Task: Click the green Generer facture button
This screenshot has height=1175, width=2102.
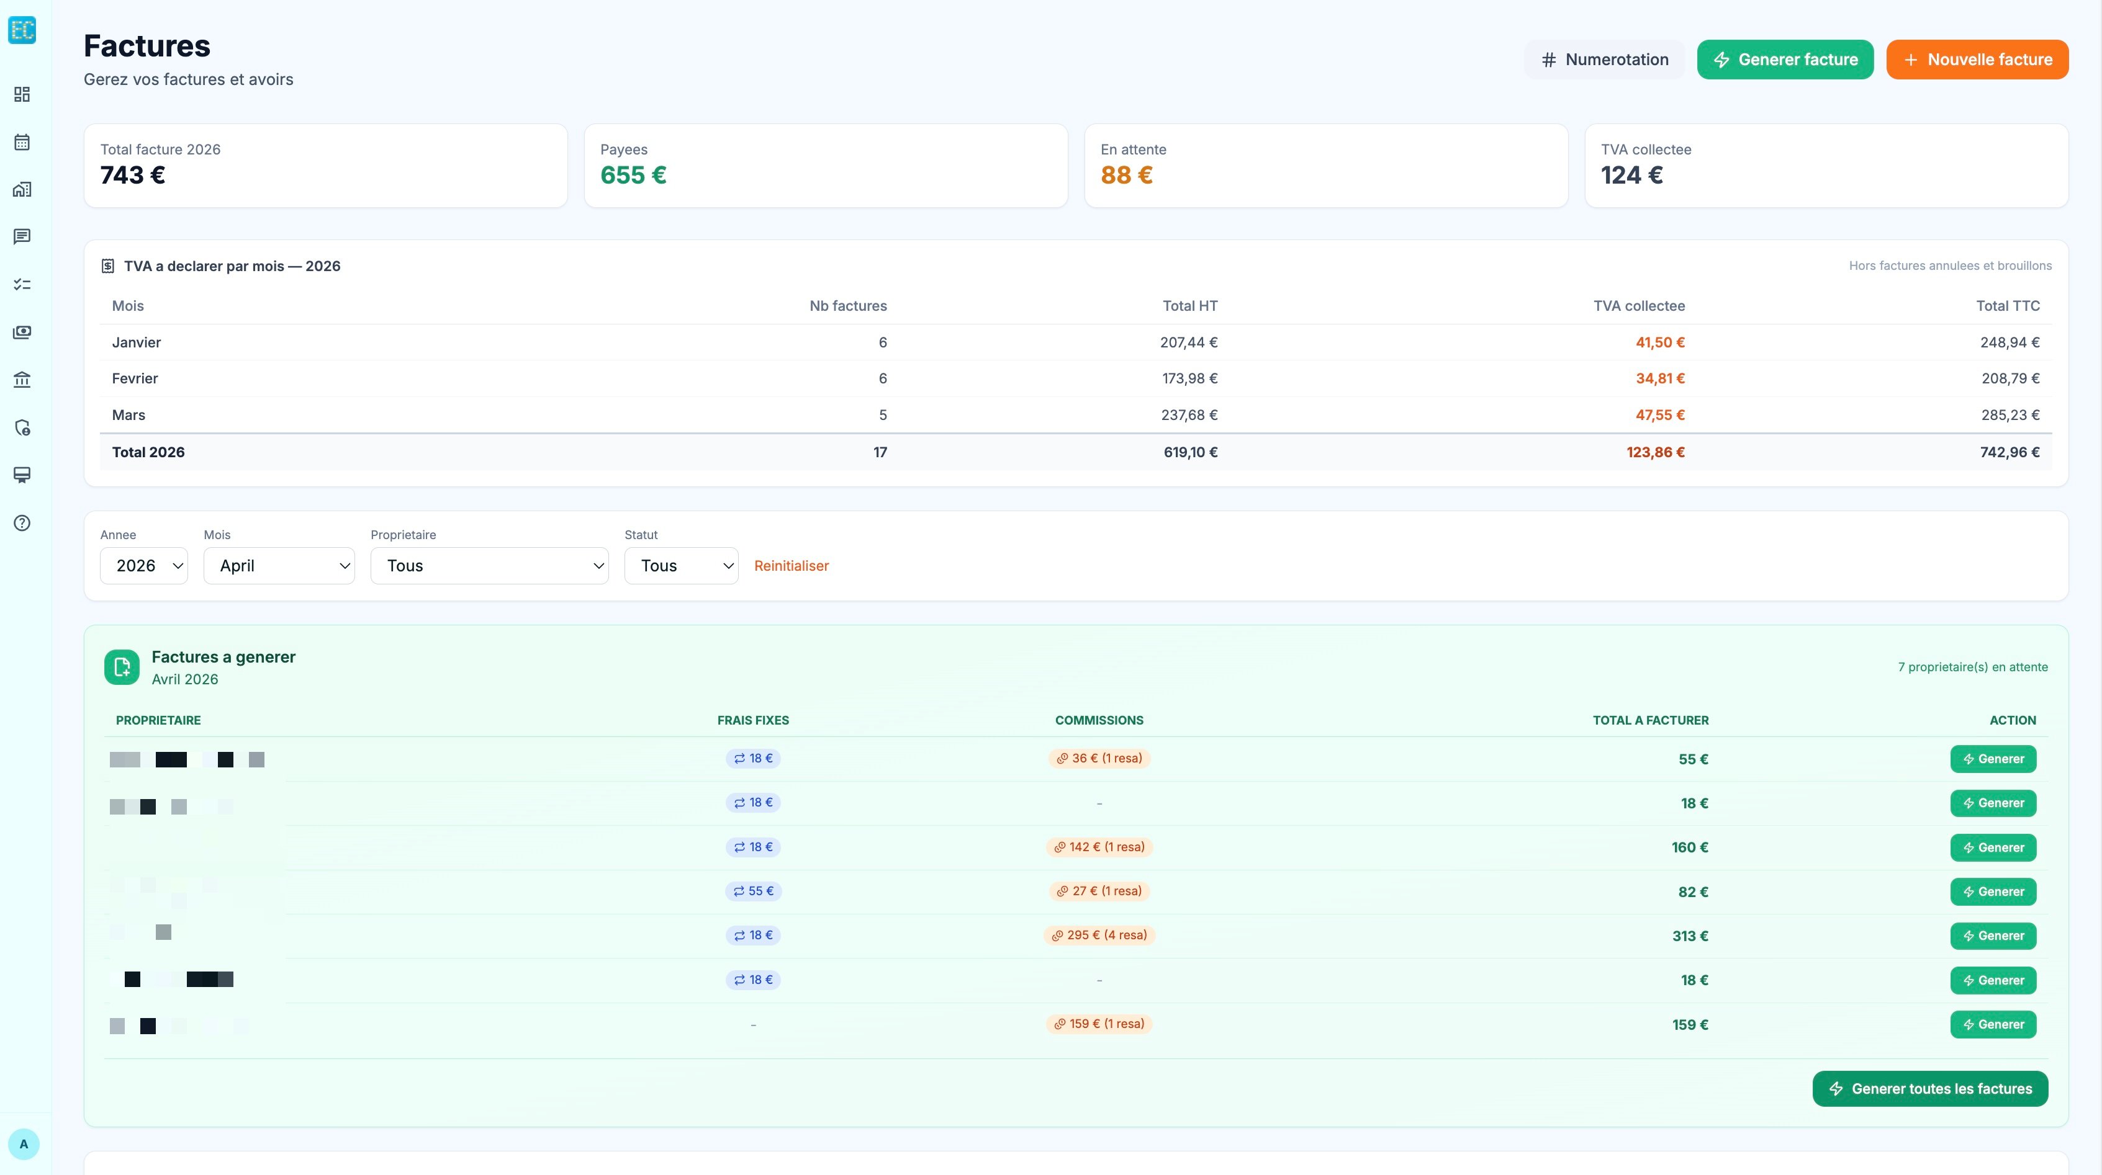Action: 1785,60
